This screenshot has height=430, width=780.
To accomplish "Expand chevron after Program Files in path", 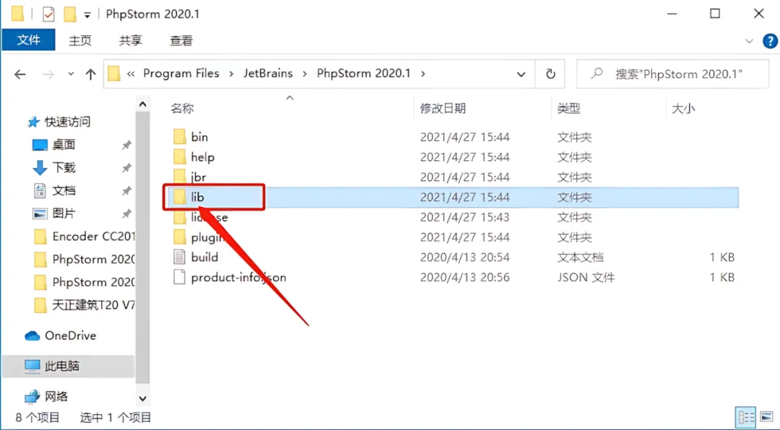I will 231,74.
